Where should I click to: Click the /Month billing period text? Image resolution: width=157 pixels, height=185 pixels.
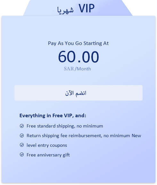[83, 69]
